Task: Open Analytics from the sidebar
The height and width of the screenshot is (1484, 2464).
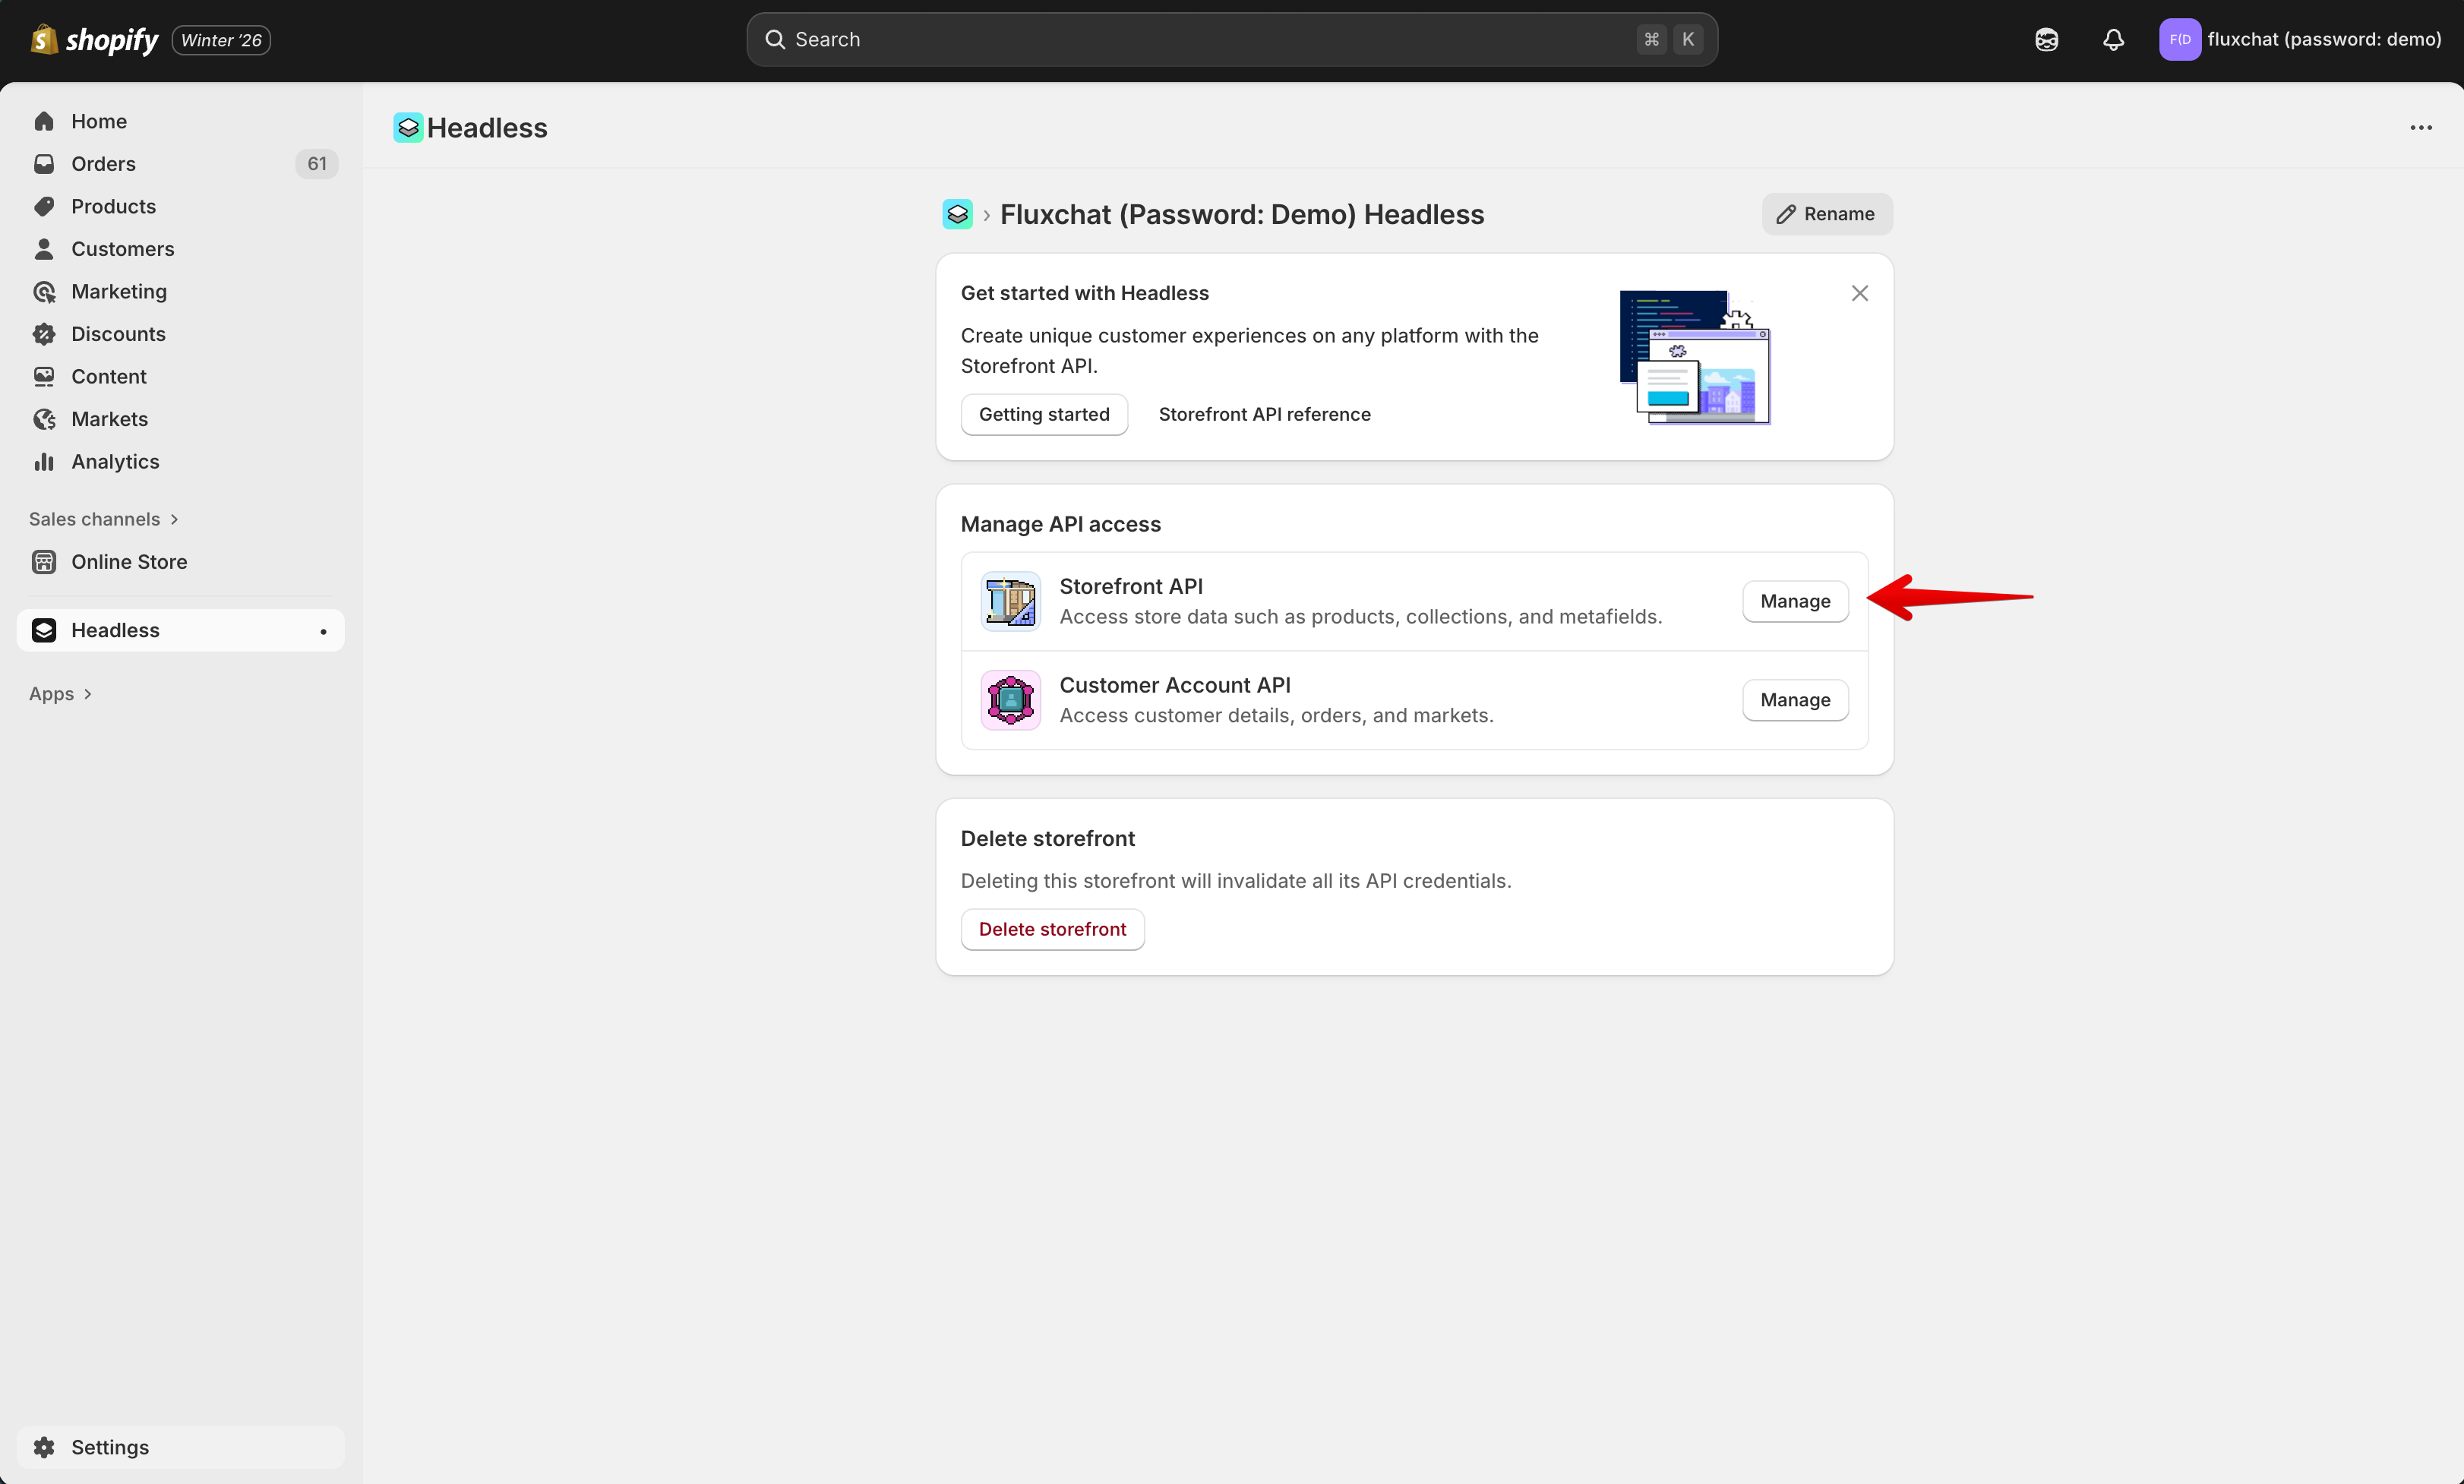Action: (x=115, y=462)
